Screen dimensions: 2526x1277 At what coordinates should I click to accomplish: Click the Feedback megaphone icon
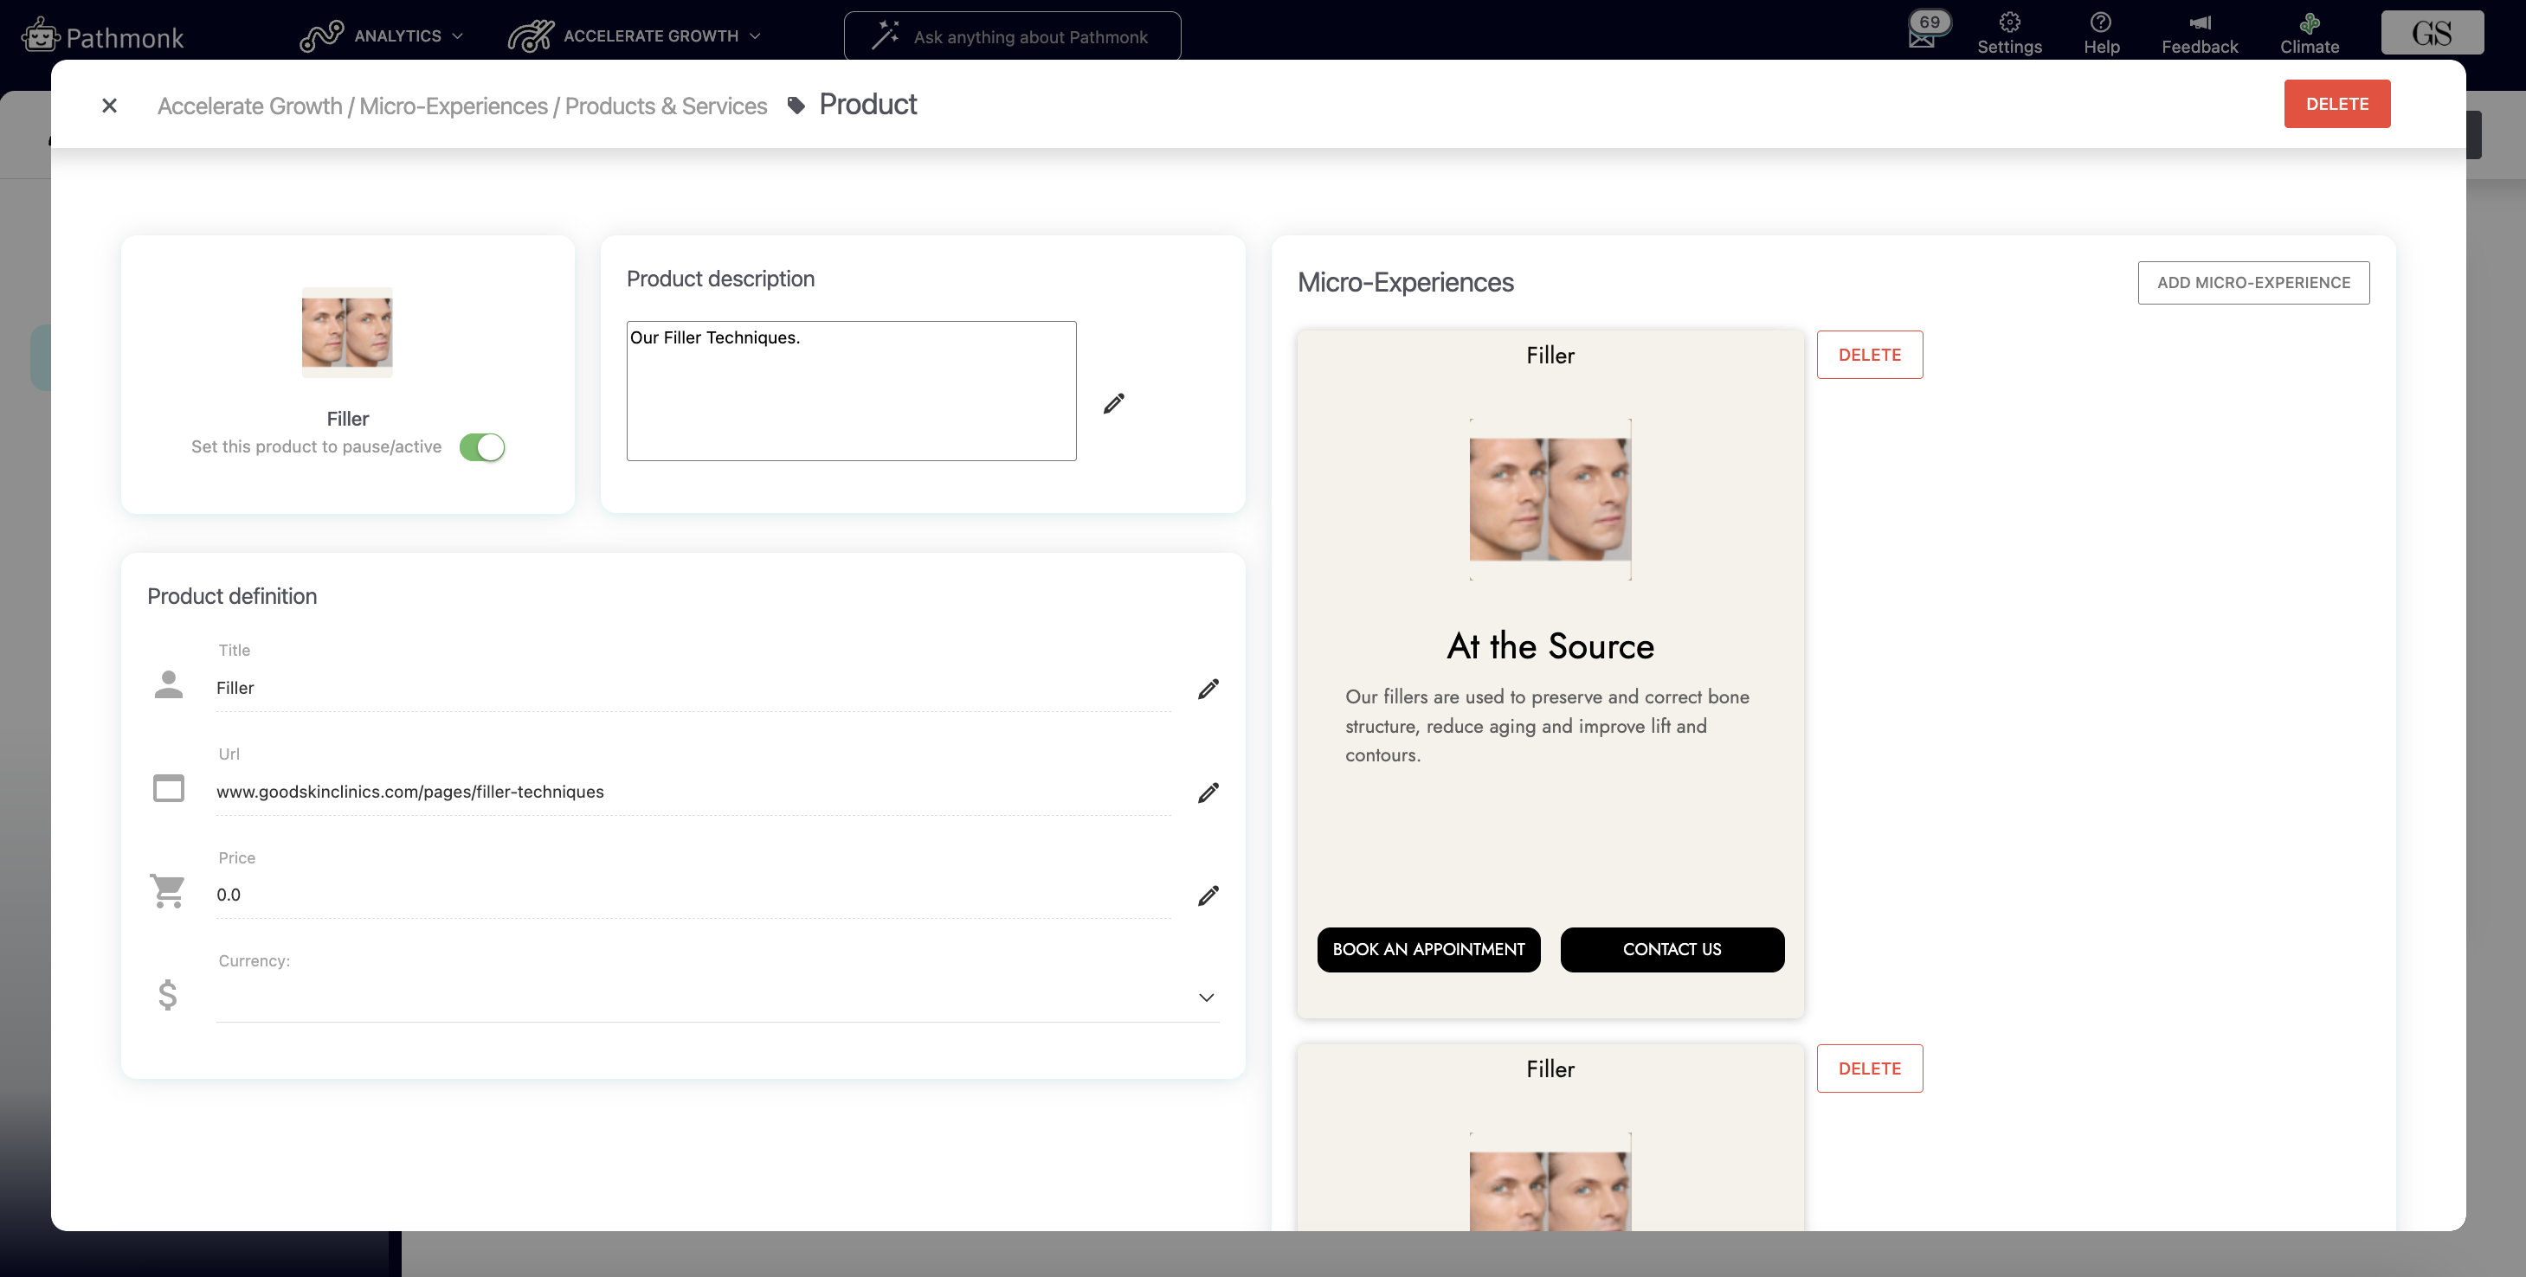click(2200, 23)
